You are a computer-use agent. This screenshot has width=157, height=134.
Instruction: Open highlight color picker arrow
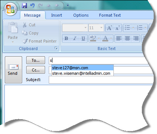[99, 38]
